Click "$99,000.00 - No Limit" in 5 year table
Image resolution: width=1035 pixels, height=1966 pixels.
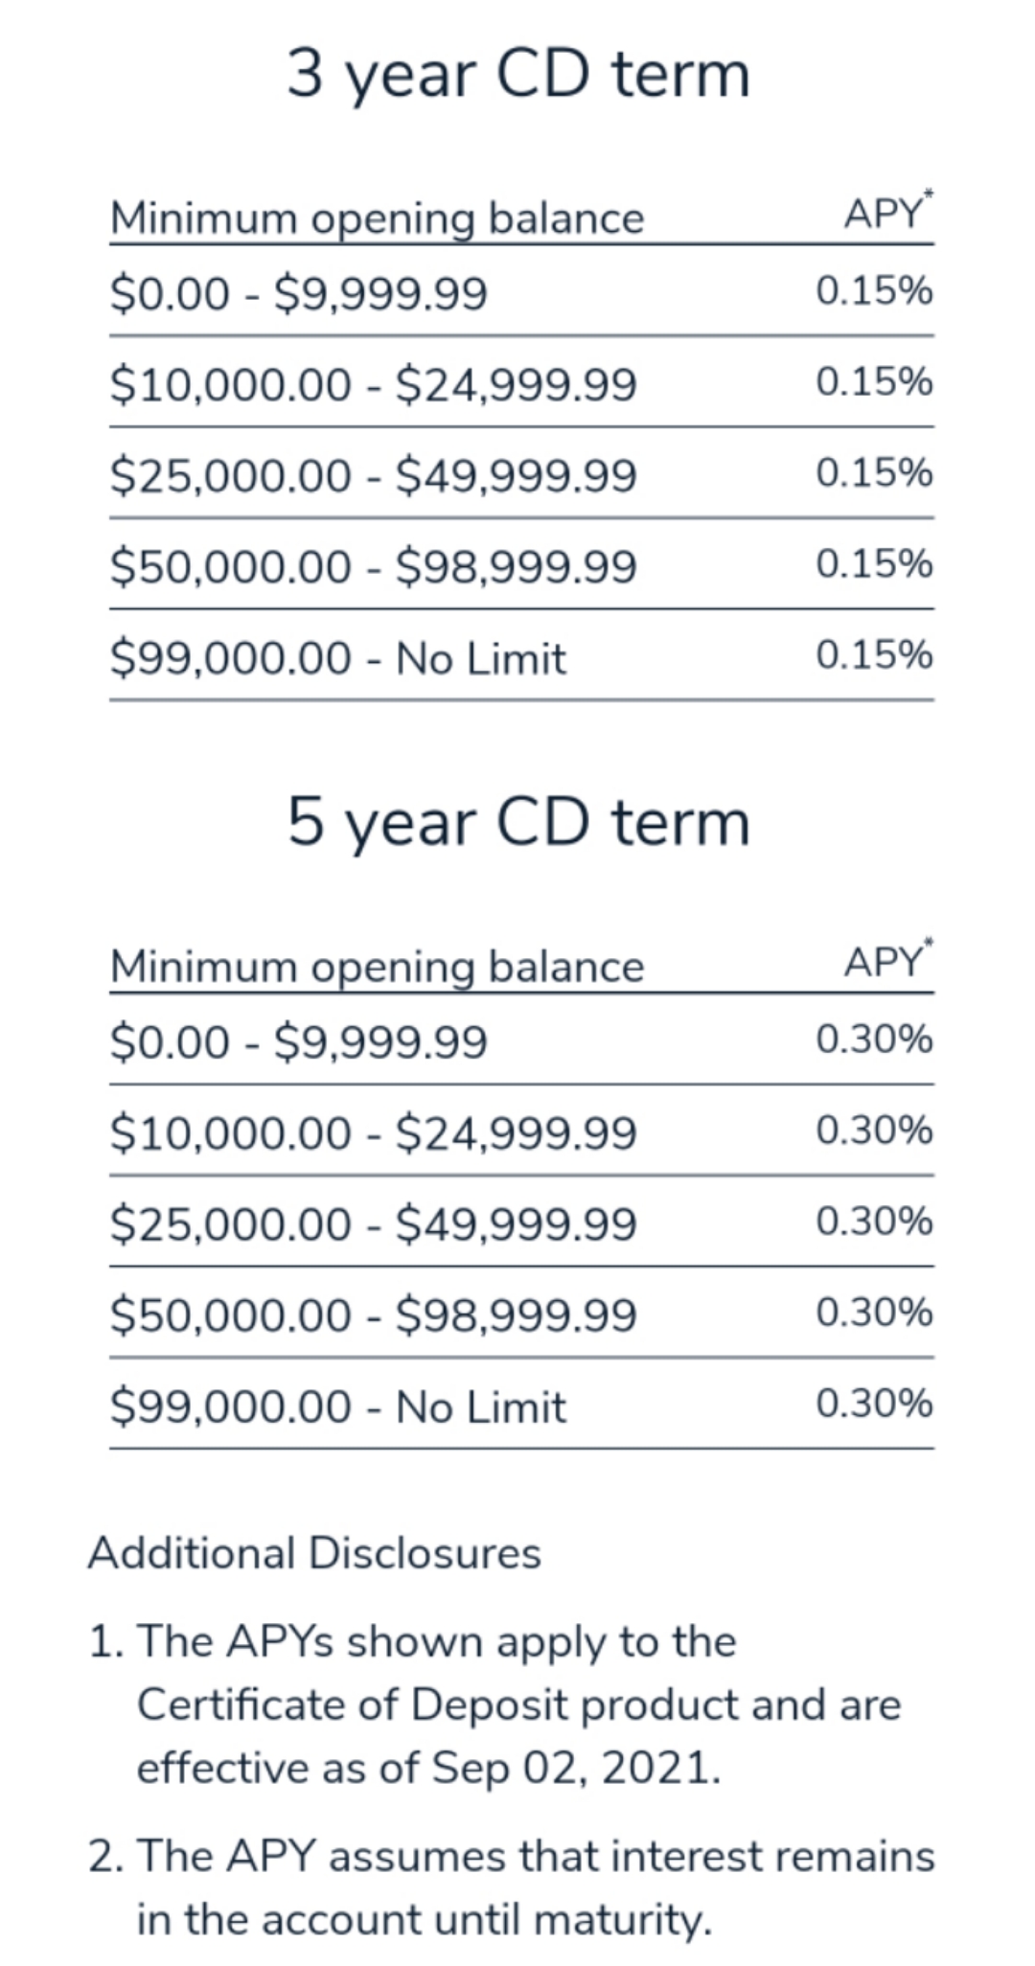[337, 1406]
